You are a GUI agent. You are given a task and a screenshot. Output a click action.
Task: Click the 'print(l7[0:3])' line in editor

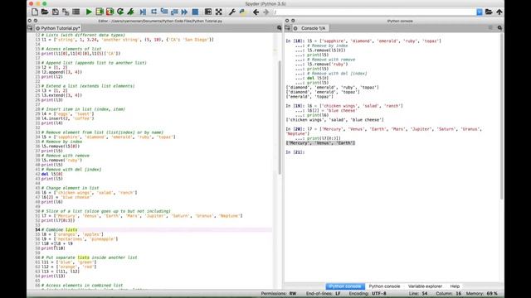coord(58,220)
